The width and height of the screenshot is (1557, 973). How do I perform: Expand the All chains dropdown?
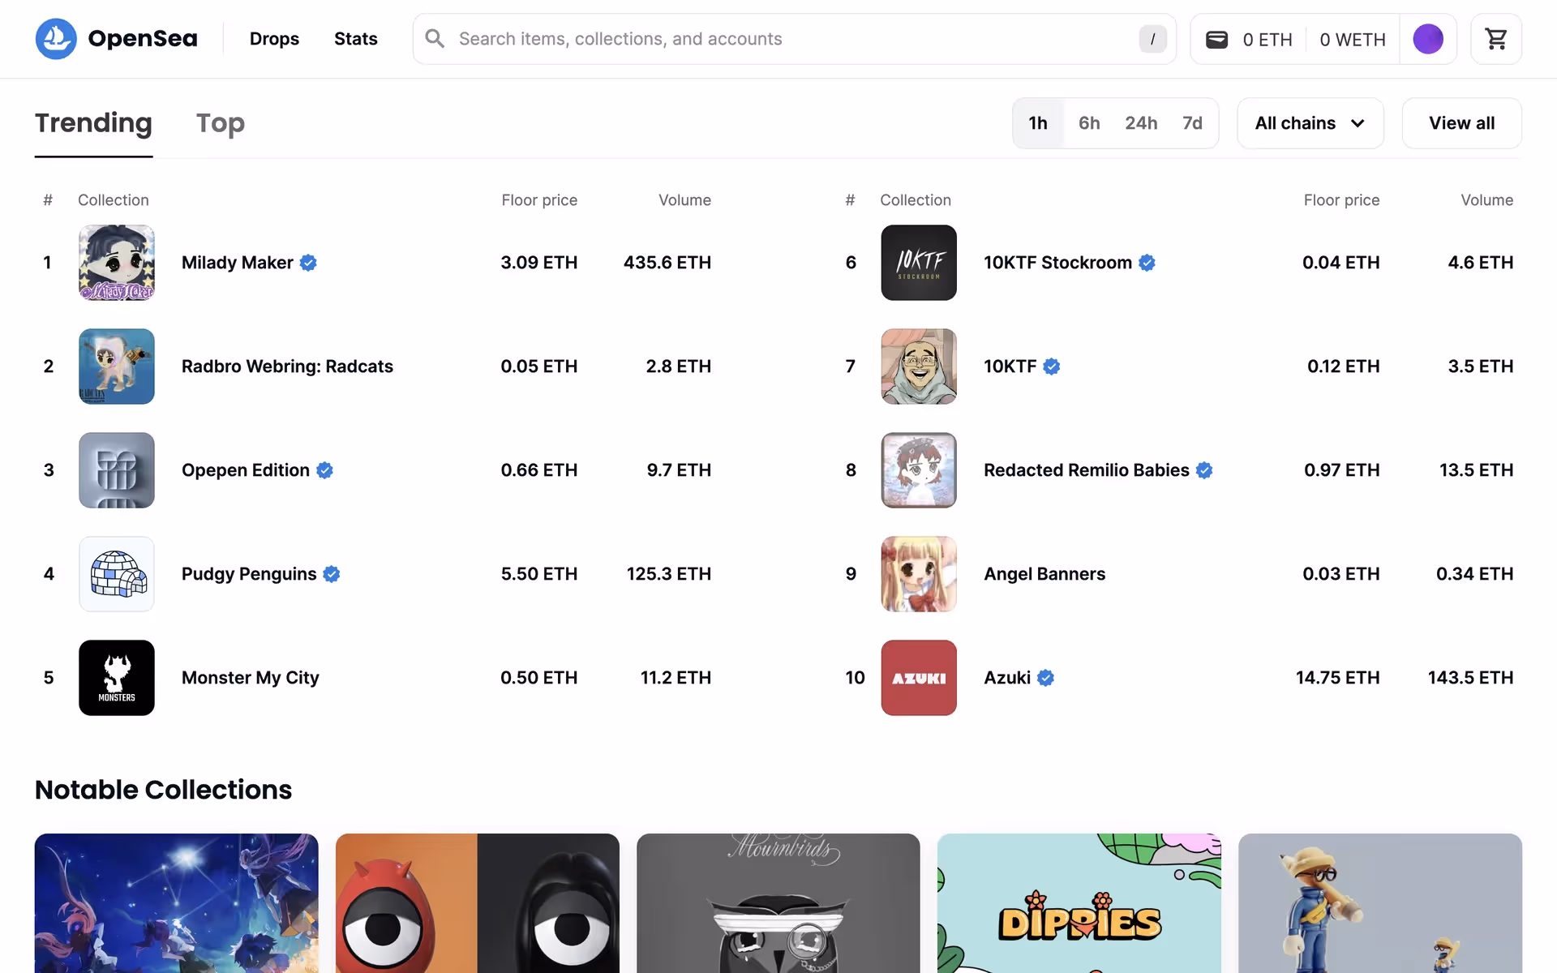1310,123
